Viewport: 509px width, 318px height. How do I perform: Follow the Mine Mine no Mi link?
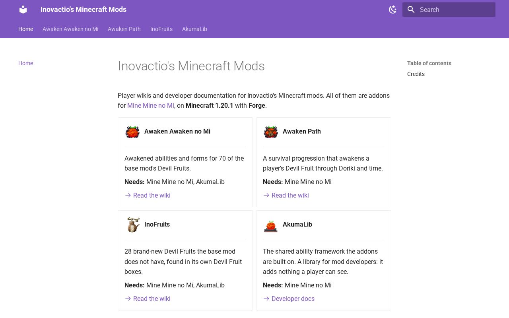coord(151,105)
